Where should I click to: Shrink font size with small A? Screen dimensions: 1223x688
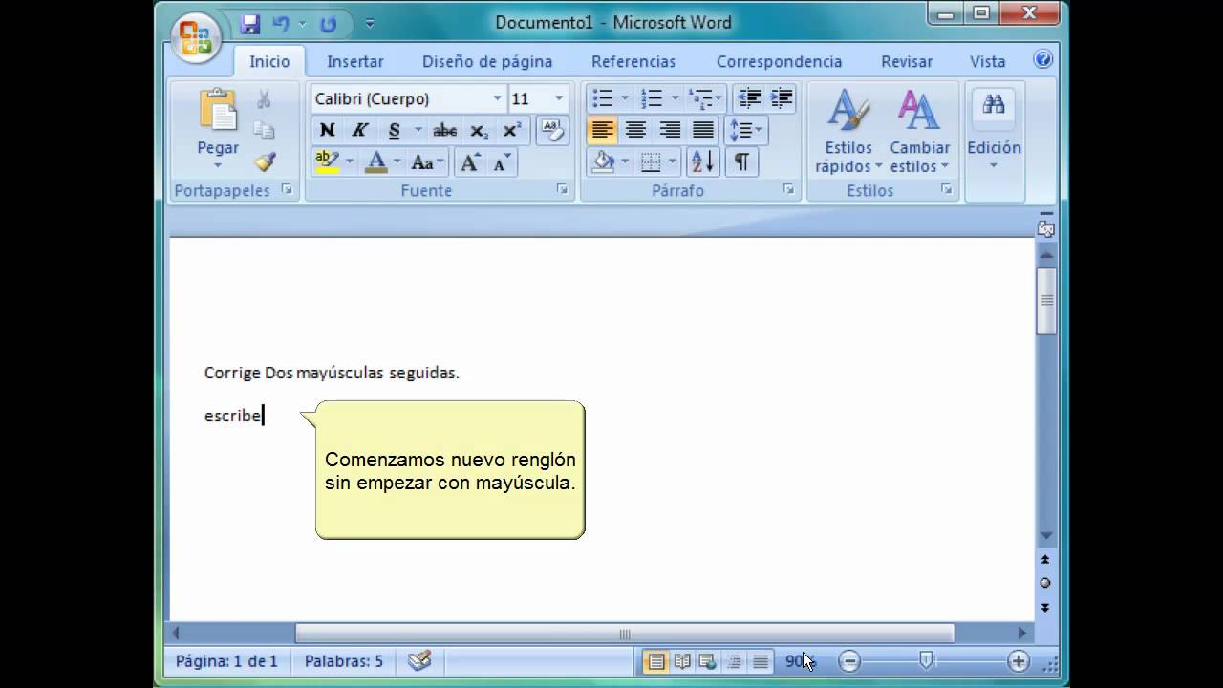501,162
